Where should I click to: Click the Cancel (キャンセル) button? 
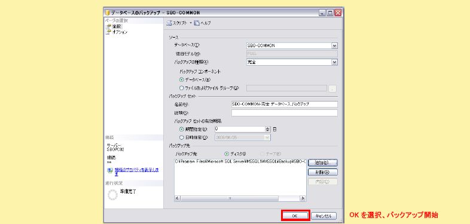(x=323, y=216)
